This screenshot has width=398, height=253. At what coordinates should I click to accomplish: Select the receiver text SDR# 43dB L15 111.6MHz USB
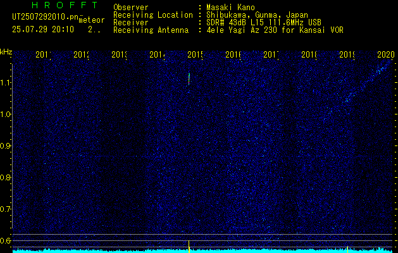tap(264, 22)
